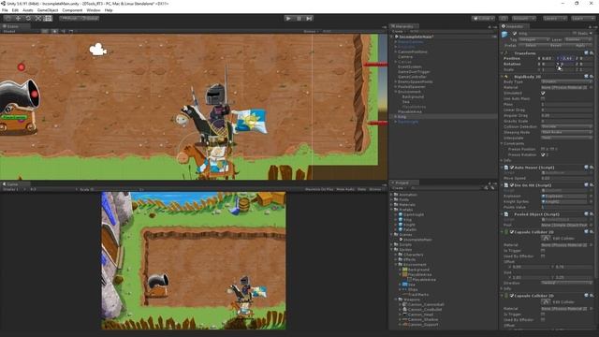Select the cannon sprite in Scene view
599x337 pixels.
pyautogui.click(x=19, y=106)
